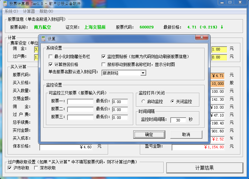Click the 监控时间间隔 seconds field

coord(179,120)
